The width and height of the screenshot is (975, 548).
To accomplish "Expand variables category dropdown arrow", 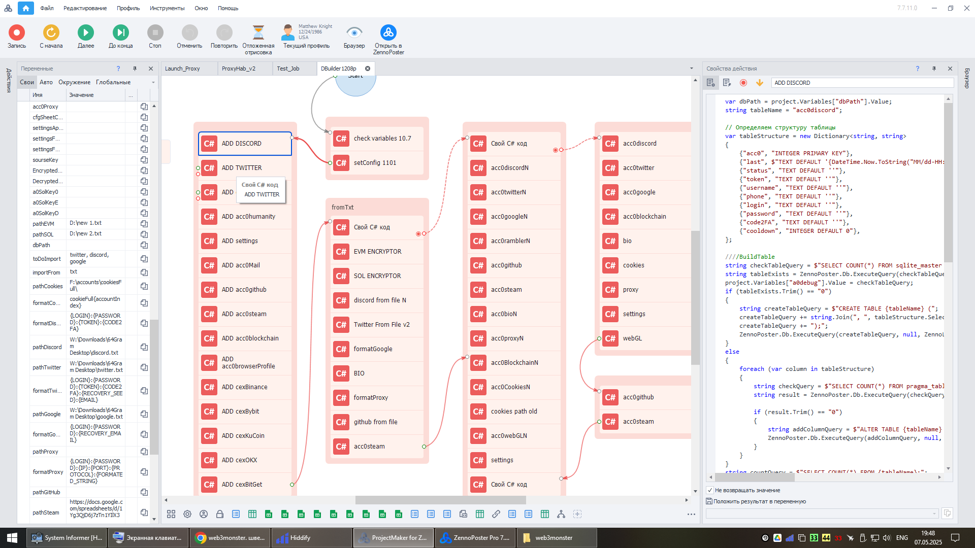I will 153,82.
